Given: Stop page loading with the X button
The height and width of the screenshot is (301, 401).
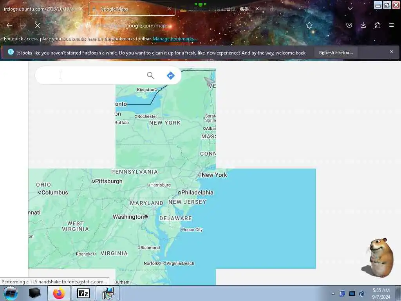Looking at the screenshot, I should pos(38,25).
